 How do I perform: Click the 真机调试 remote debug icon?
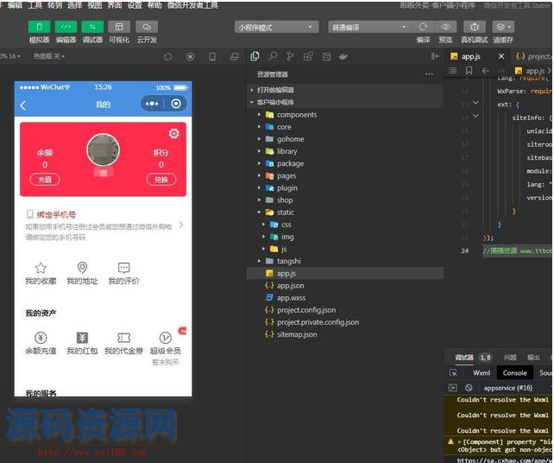tap(474, 28)
